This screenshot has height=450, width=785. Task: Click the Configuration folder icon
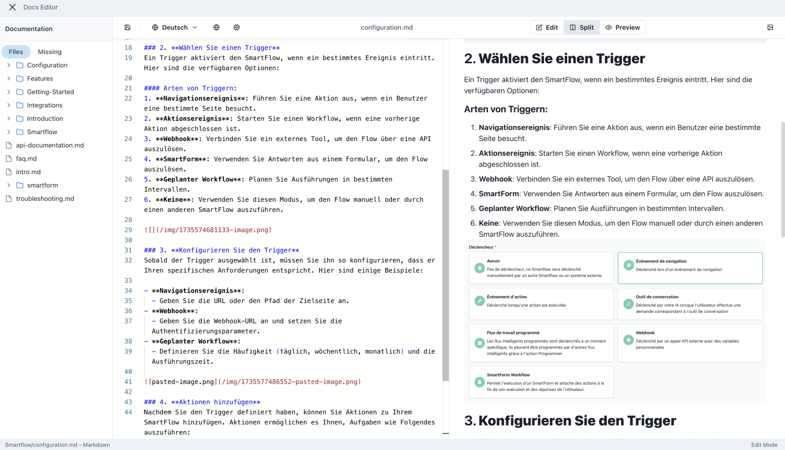point(20,65)
